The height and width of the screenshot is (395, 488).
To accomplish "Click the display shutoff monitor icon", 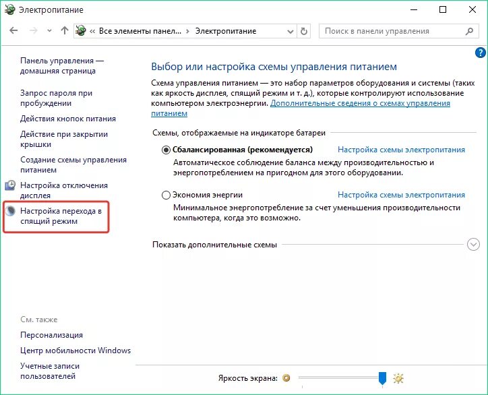I will tap(10, 185).
